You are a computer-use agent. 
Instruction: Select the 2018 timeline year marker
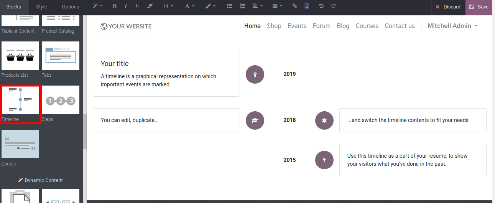289,120
